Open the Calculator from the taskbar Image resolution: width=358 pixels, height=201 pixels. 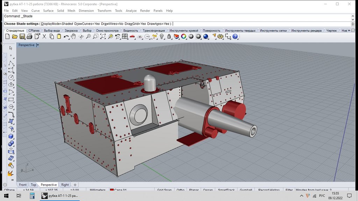click(x=32, y=196)
